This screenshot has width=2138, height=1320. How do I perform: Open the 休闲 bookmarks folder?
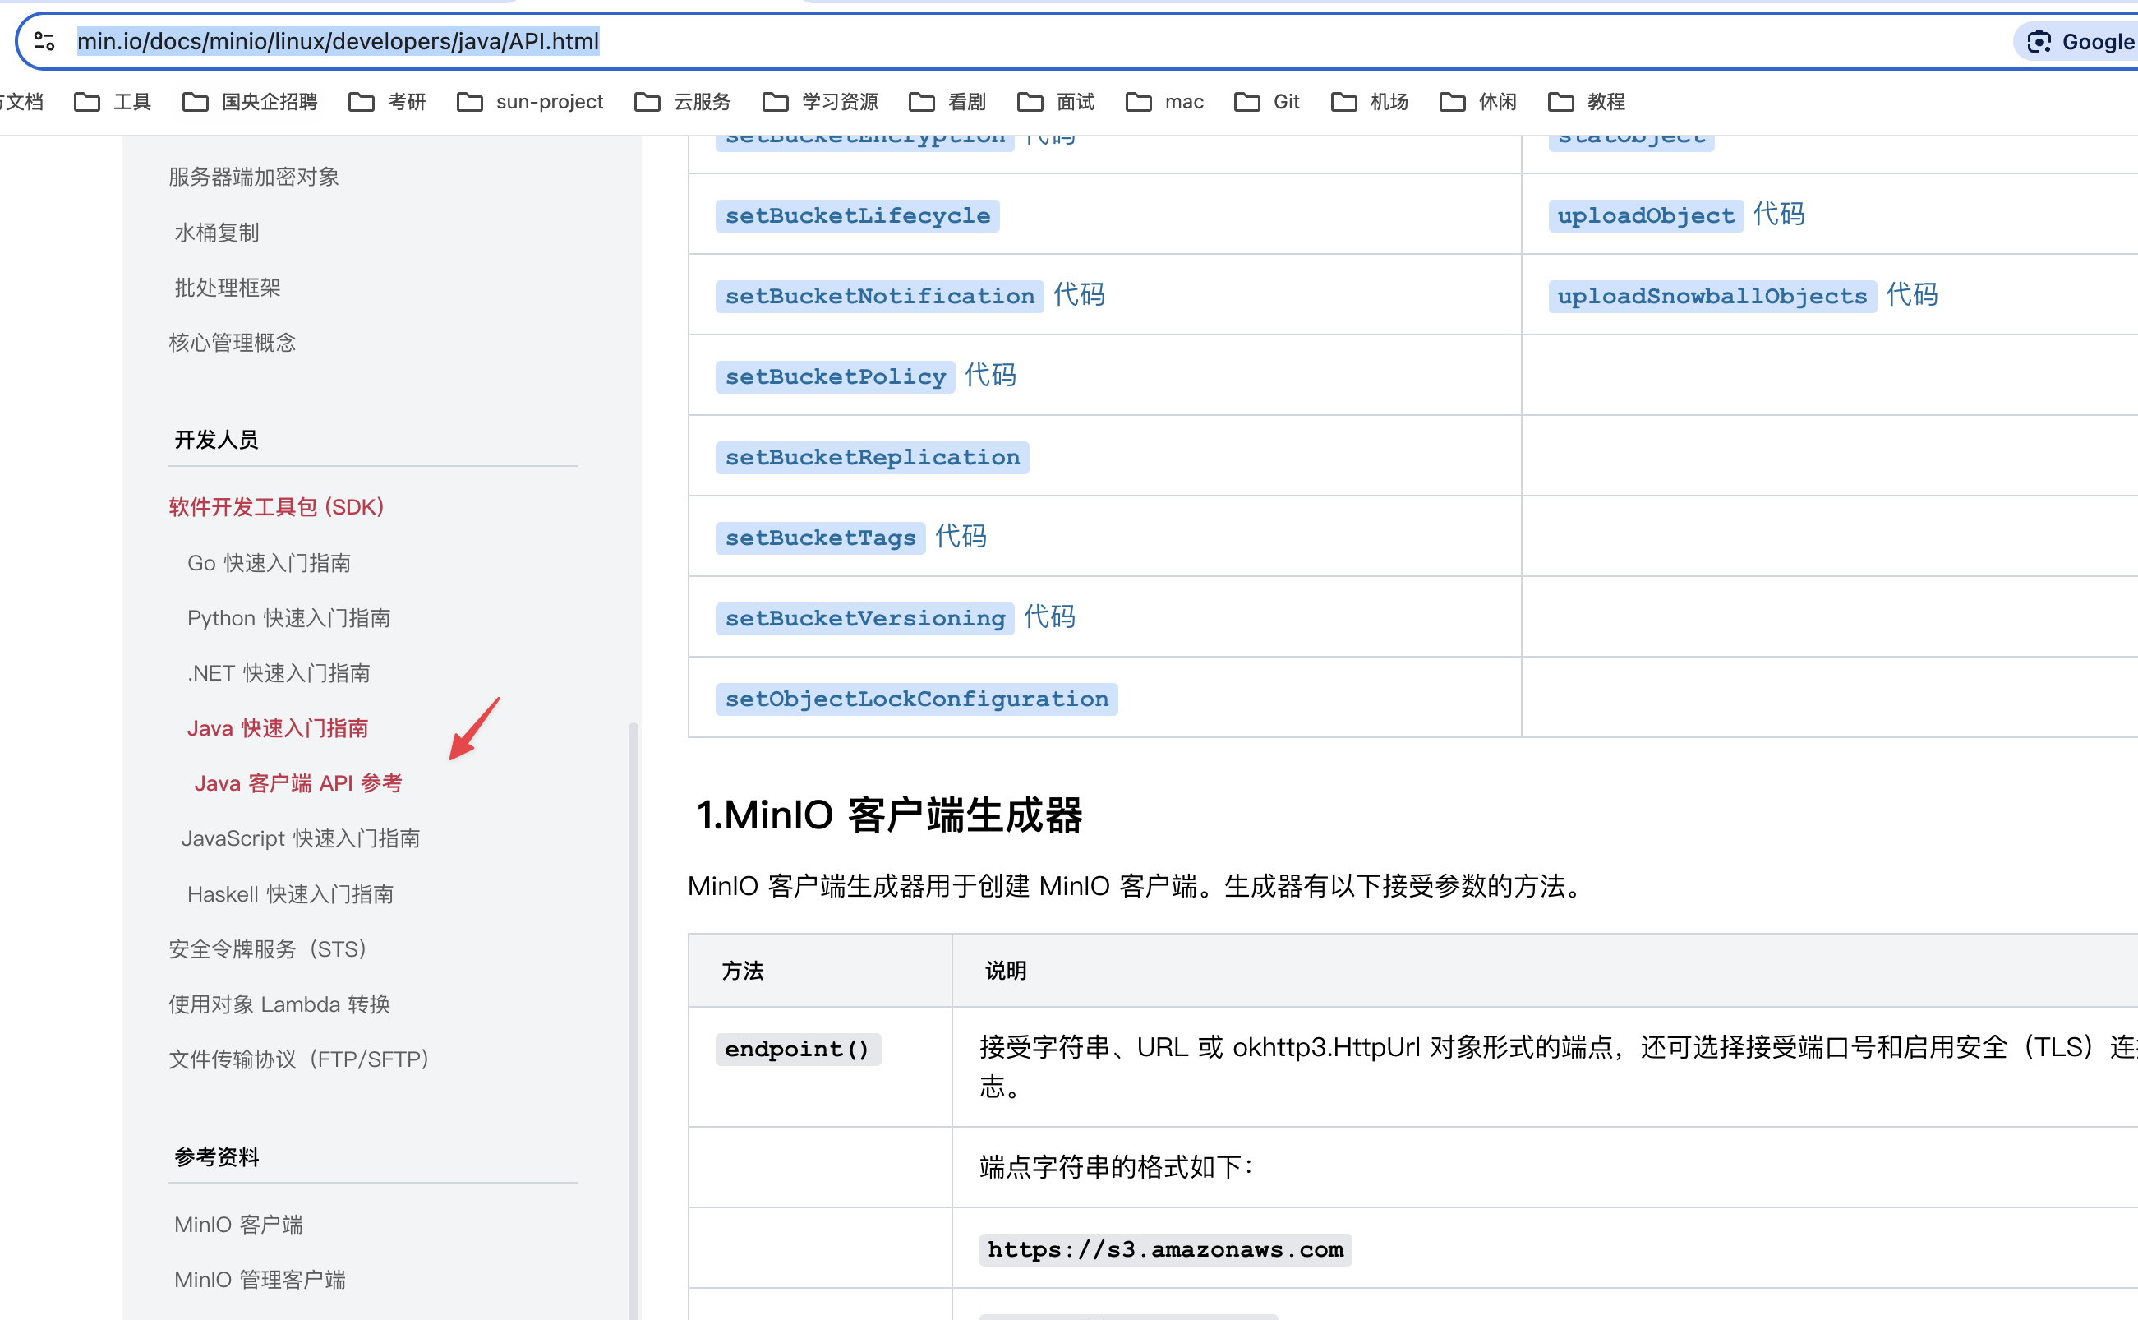click(1477, 102)
